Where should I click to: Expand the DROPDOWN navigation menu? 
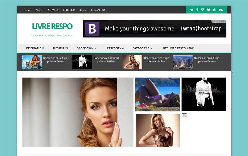coord(85,48)
